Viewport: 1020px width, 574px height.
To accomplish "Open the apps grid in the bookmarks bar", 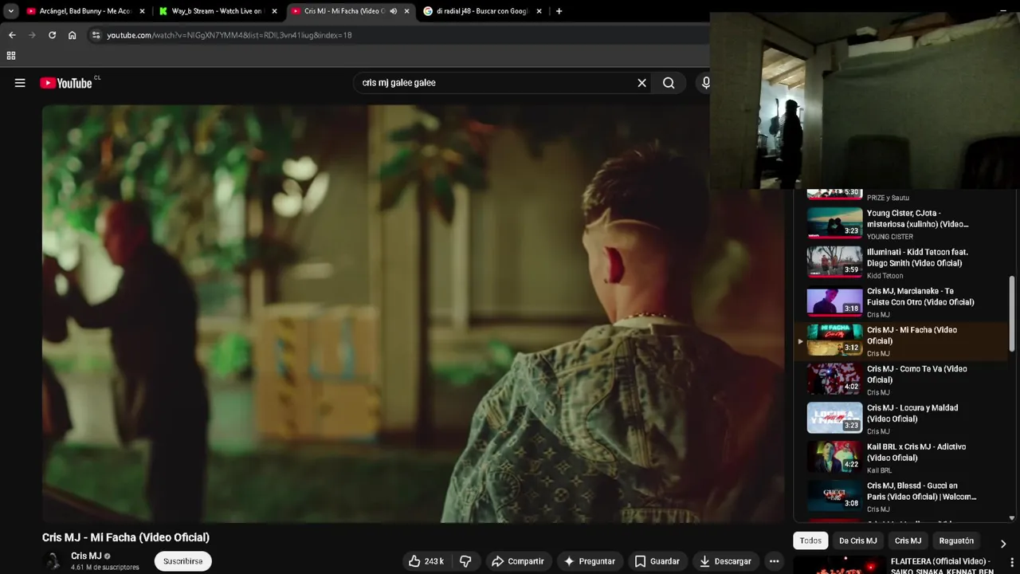I will pos(11,56).
